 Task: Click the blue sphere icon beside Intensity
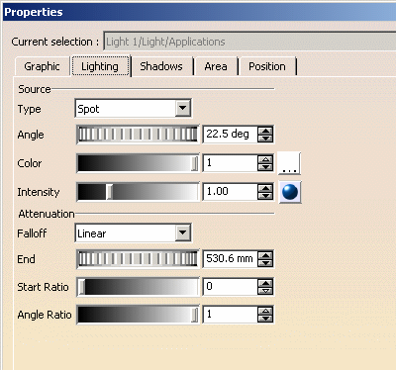(290, 192)
